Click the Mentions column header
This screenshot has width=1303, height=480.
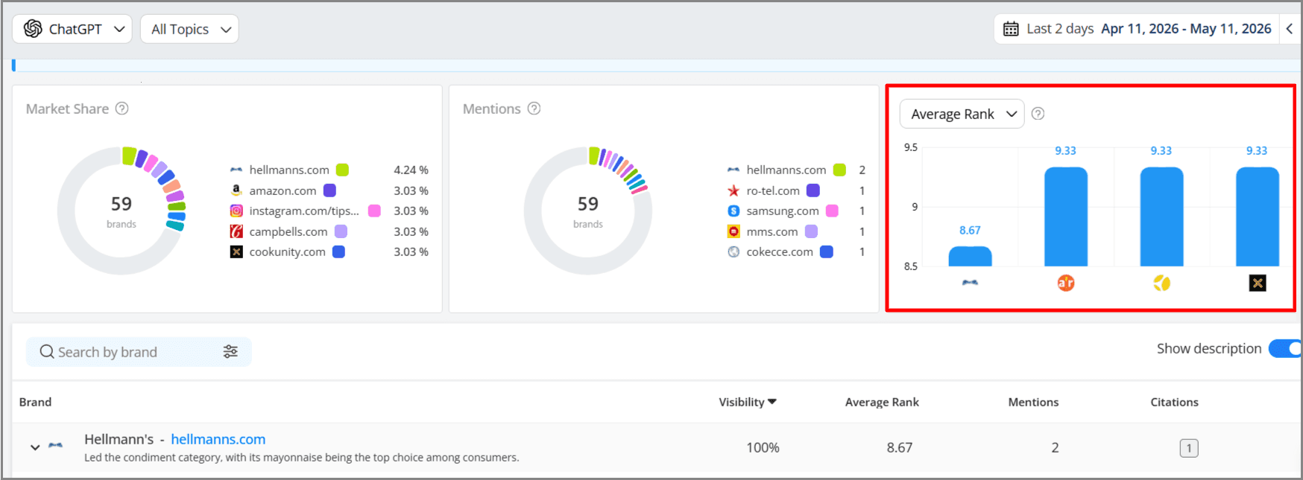1033,402
